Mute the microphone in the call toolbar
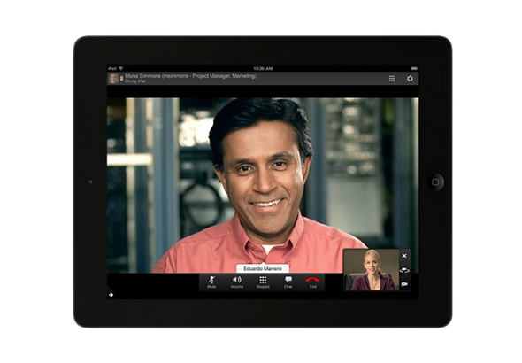Viewport: 522px width, 363px height. pos(211,282)
